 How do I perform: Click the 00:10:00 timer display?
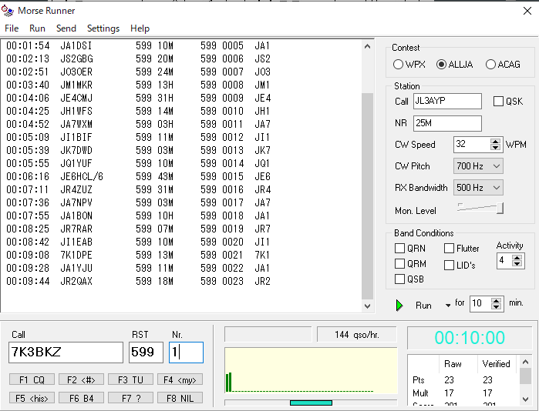pos(470,338)
